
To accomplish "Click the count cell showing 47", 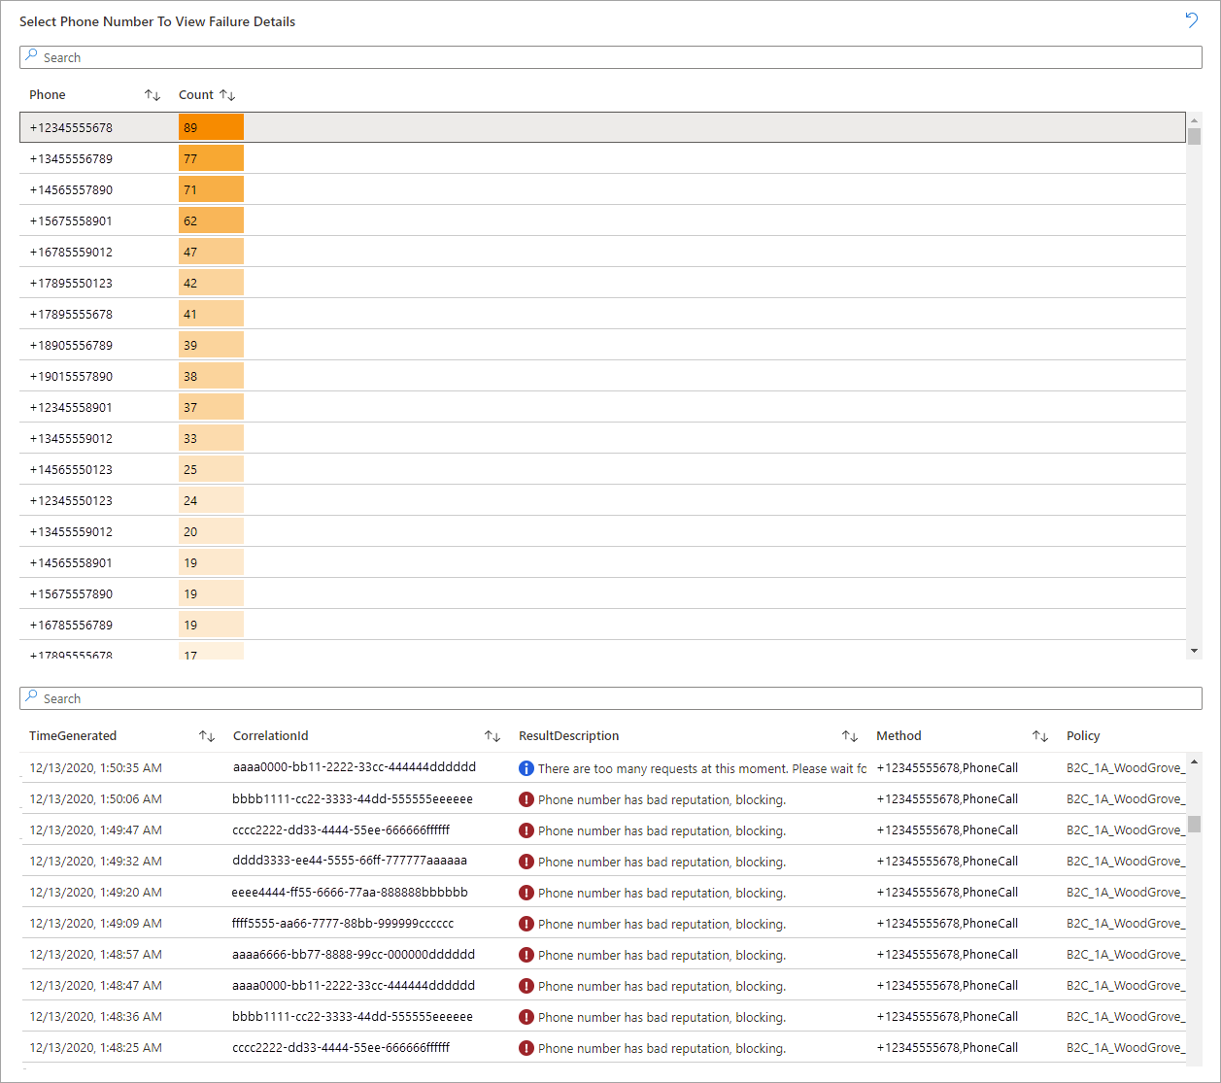I will tap(211, 252).
